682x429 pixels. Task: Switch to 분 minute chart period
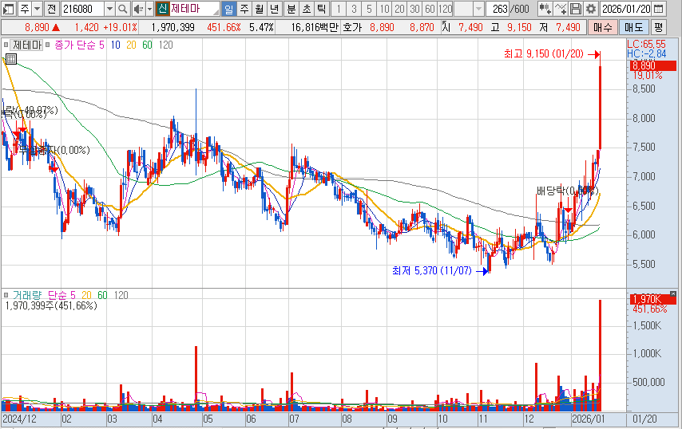291,8
